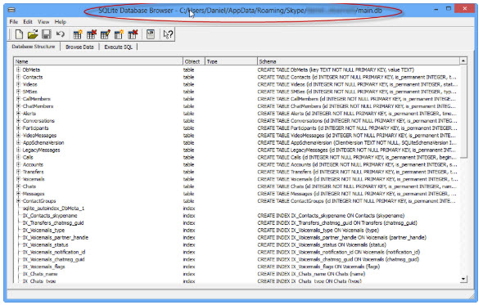Open the Help menu
483x305 pixels.
point(61,22)
